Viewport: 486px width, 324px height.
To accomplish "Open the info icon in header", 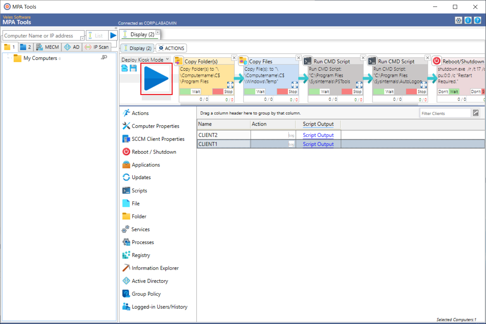I will (468, 20).
